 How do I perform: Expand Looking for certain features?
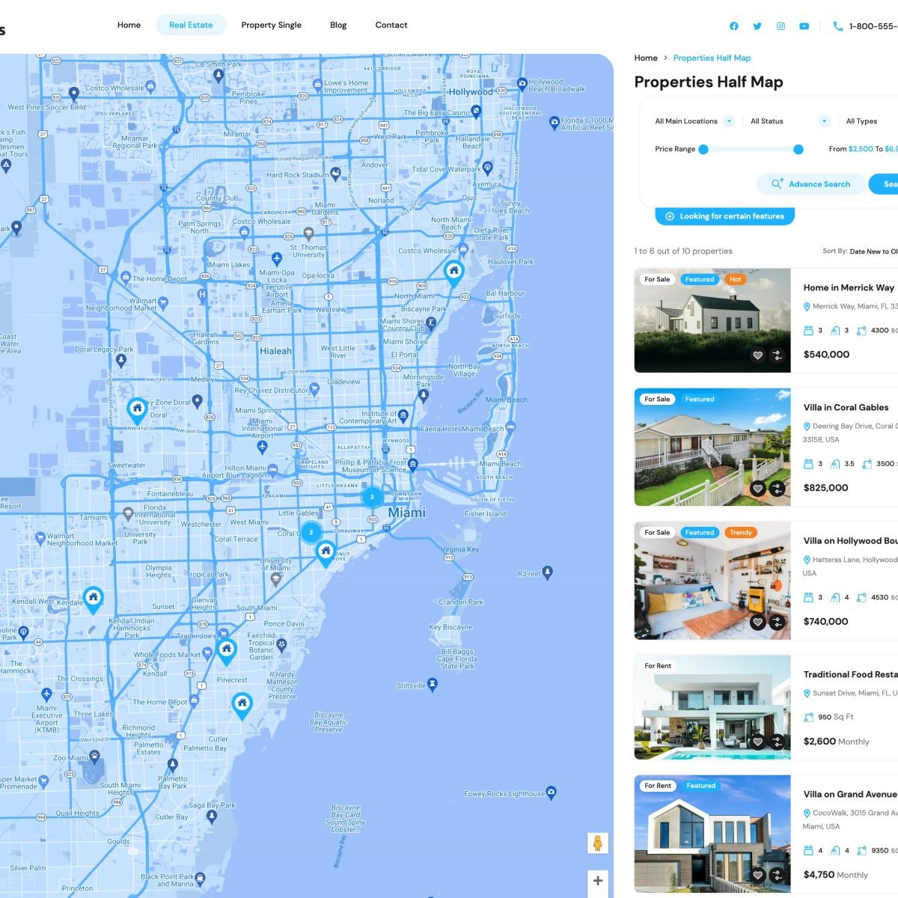point(724,216)
